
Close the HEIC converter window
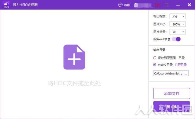pos(189,5)
